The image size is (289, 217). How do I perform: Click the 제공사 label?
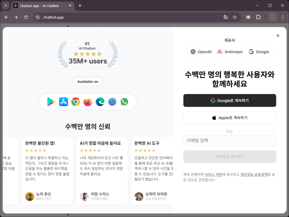click(x=230, y=40)
